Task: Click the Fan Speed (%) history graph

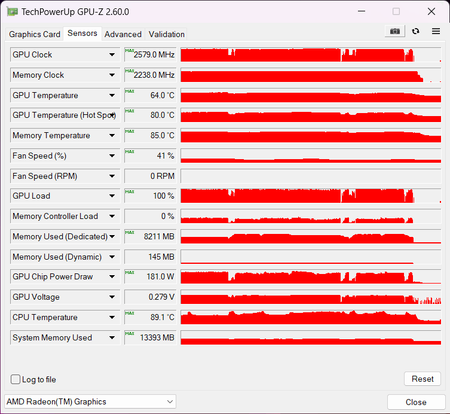Action: tap(311, 156)
